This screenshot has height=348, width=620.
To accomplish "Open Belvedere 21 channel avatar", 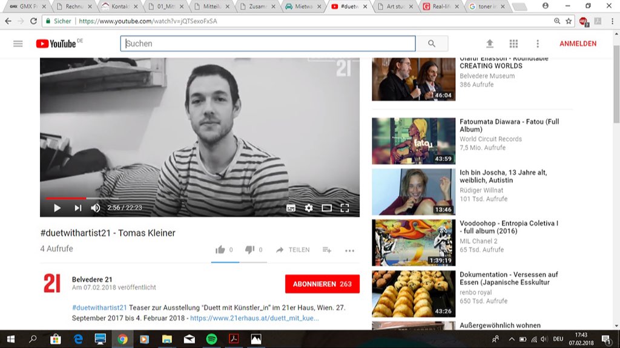I will tap(52, 283).
